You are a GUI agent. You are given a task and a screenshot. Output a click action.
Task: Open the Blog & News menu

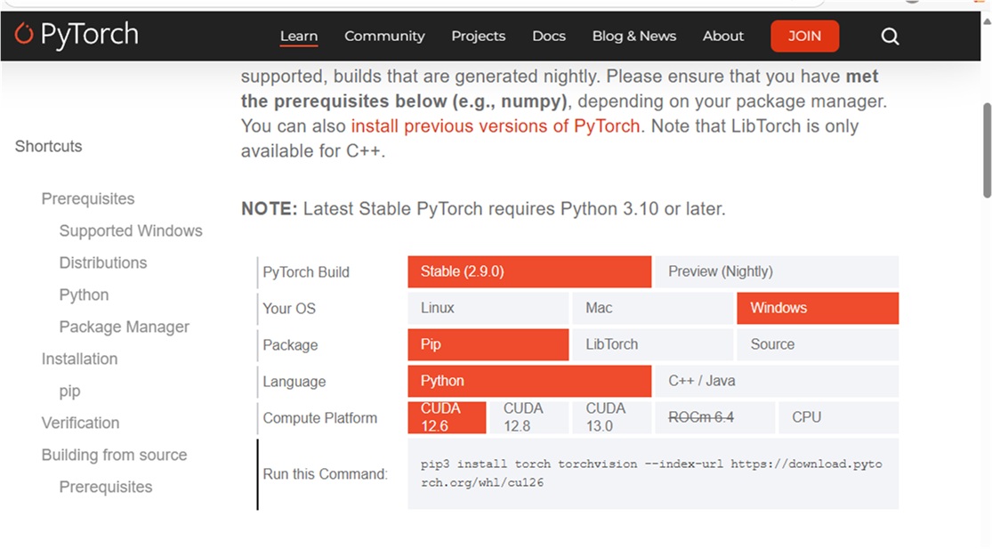[634, 36]
